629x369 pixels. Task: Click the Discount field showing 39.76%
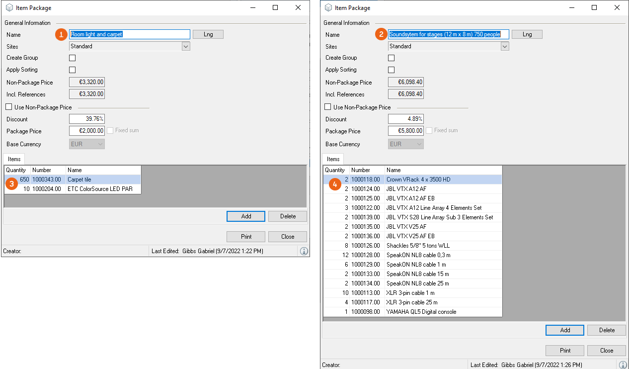coord(87,119)
